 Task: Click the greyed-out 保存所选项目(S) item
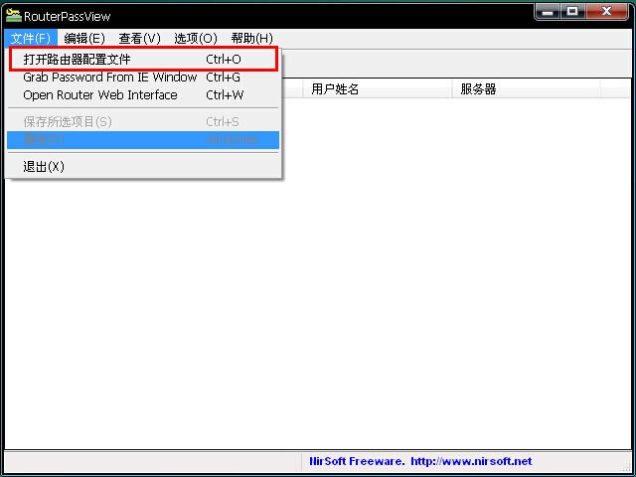[x=68, y=122]
